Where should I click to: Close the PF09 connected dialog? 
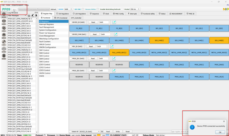click(224, 121)
